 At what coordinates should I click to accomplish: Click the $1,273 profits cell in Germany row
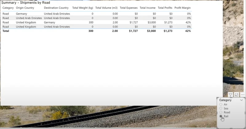(168, 22)
